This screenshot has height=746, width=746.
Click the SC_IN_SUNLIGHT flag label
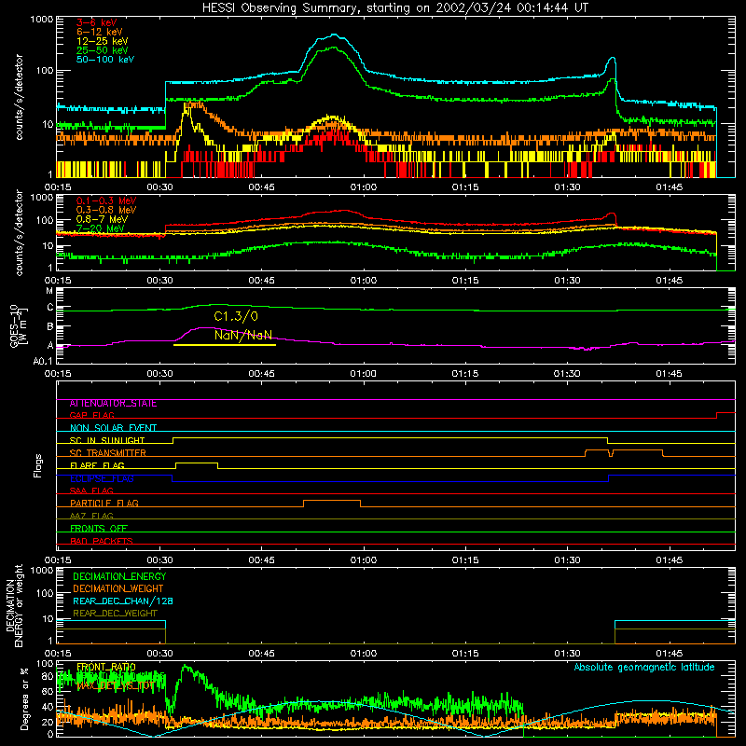pos(107,440)
